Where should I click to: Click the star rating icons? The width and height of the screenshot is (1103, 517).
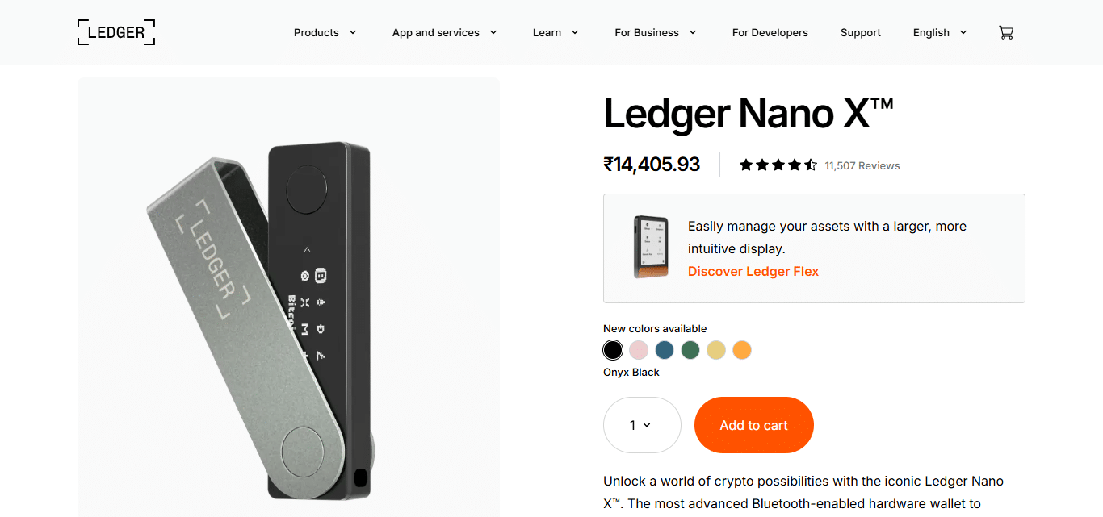(778, 165)
